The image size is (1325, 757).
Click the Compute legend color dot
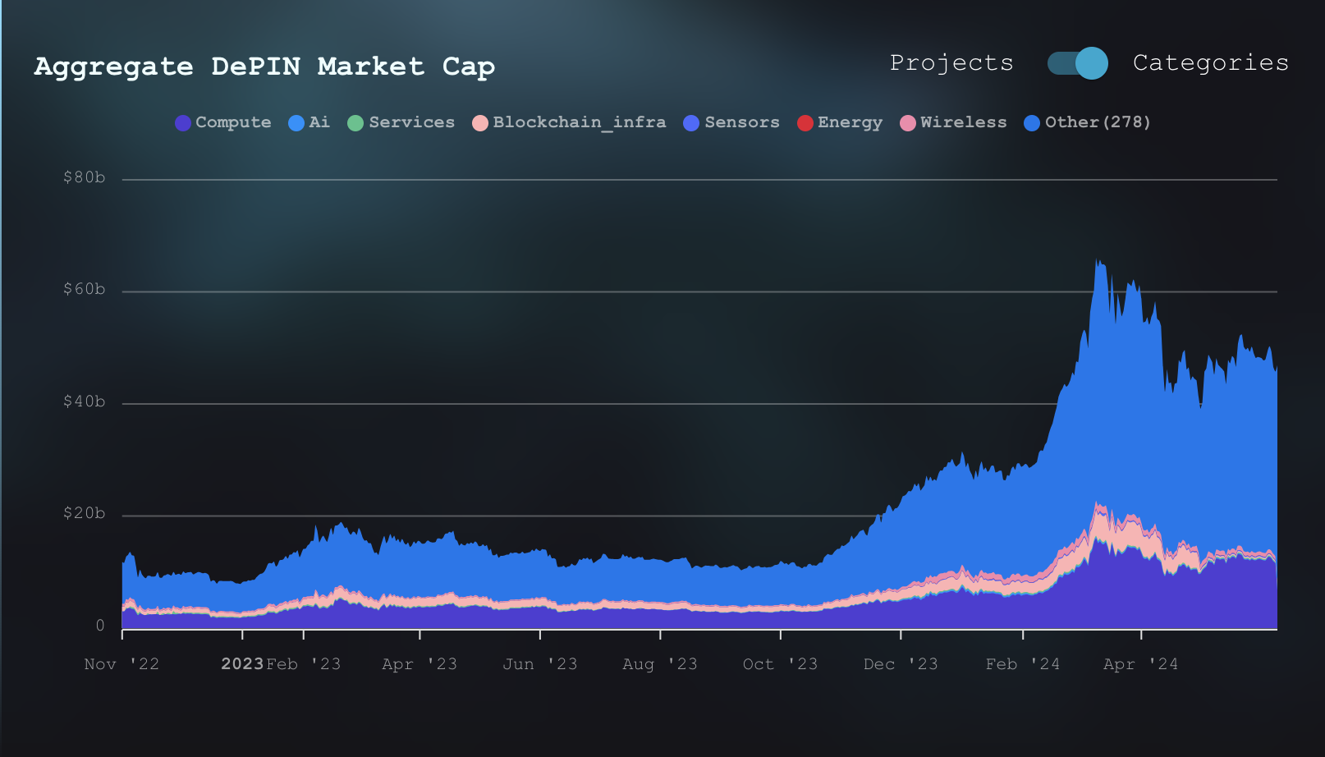tap(183, 123)
